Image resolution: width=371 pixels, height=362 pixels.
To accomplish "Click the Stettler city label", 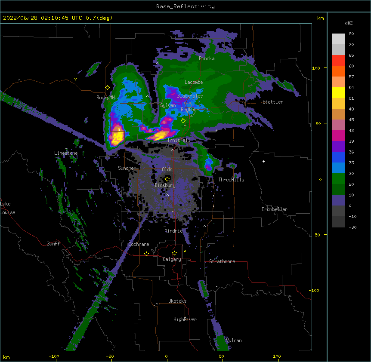I will (x=273, y=102).
